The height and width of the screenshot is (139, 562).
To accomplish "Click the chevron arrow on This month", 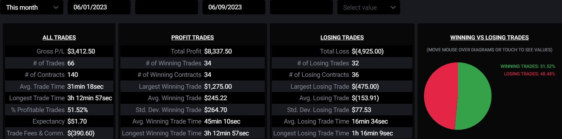I will (56, 8).
